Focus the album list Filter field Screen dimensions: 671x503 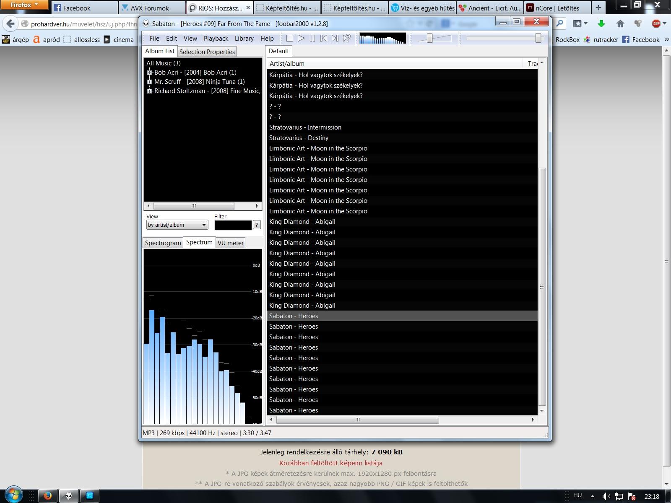coord(233,225)
